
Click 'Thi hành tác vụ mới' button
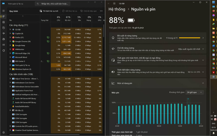[x=49, y=11]
